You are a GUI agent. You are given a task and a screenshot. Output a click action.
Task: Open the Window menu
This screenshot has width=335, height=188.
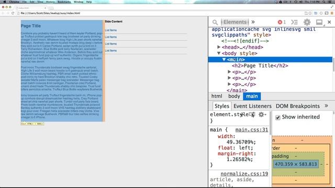pos(79,2)
